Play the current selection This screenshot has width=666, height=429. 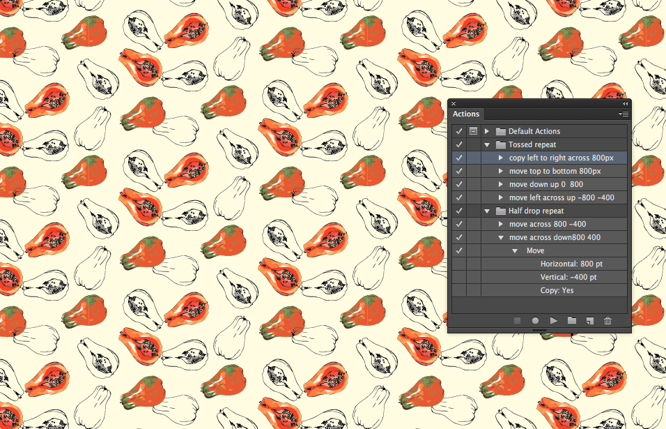coord(553,321)
